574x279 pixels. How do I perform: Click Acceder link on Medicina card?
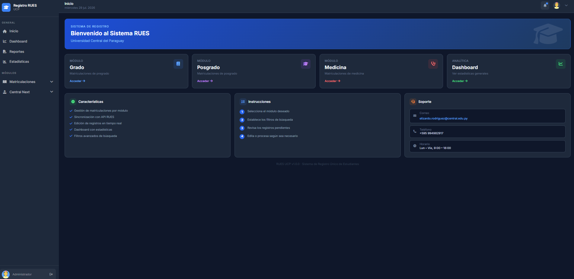[333, 81]
